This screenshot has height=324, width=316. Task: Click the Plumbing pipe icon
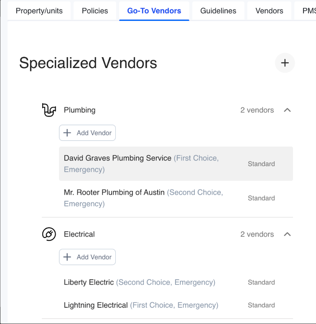(49, 110)
